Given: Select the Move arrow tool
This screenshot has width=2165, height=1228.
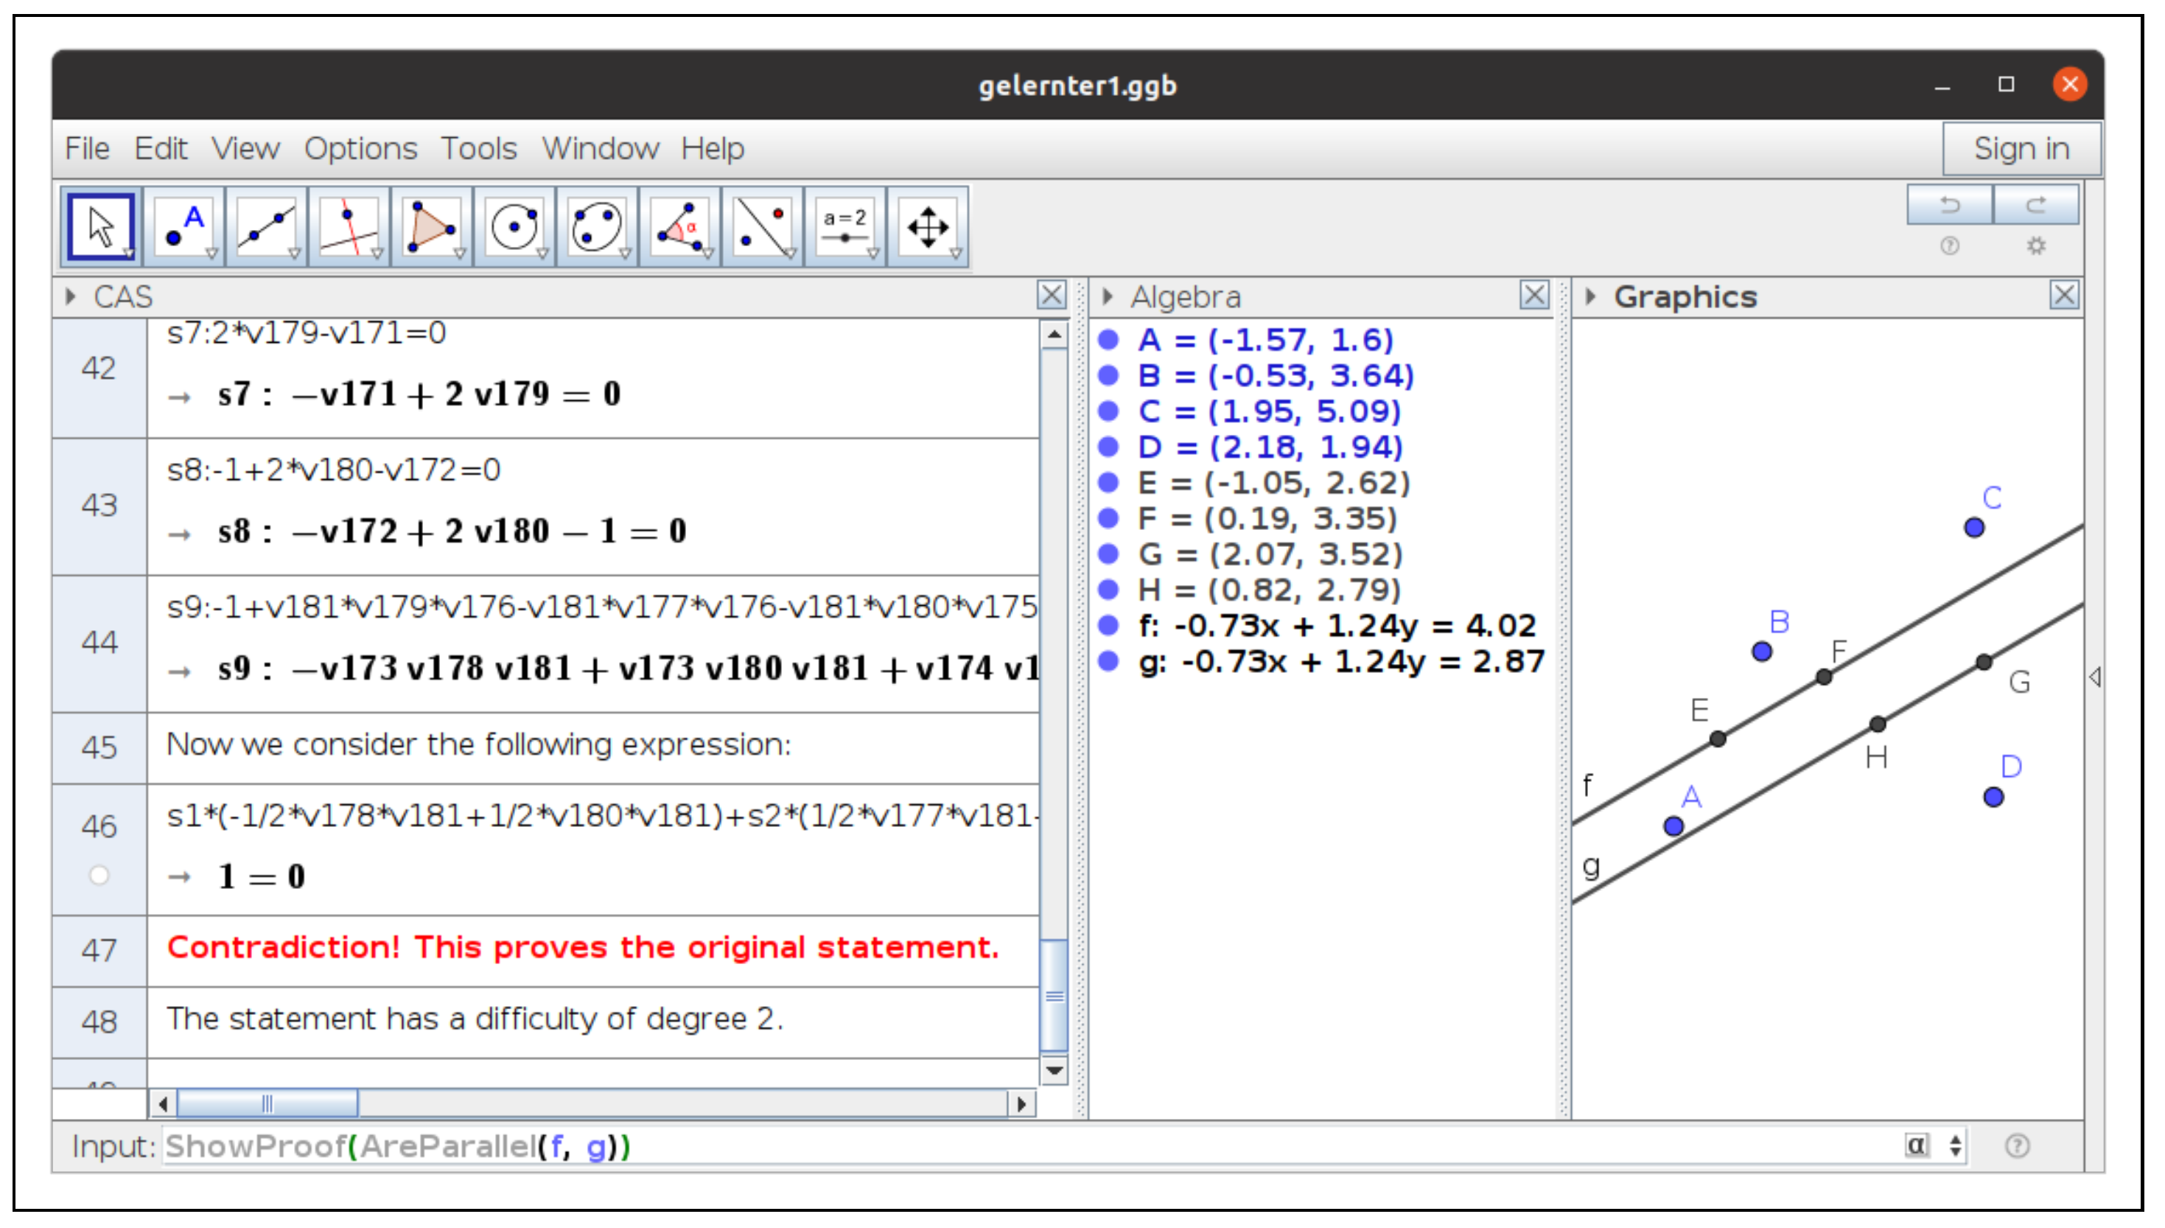Looking at the screenshot, I should coord(100,227).
